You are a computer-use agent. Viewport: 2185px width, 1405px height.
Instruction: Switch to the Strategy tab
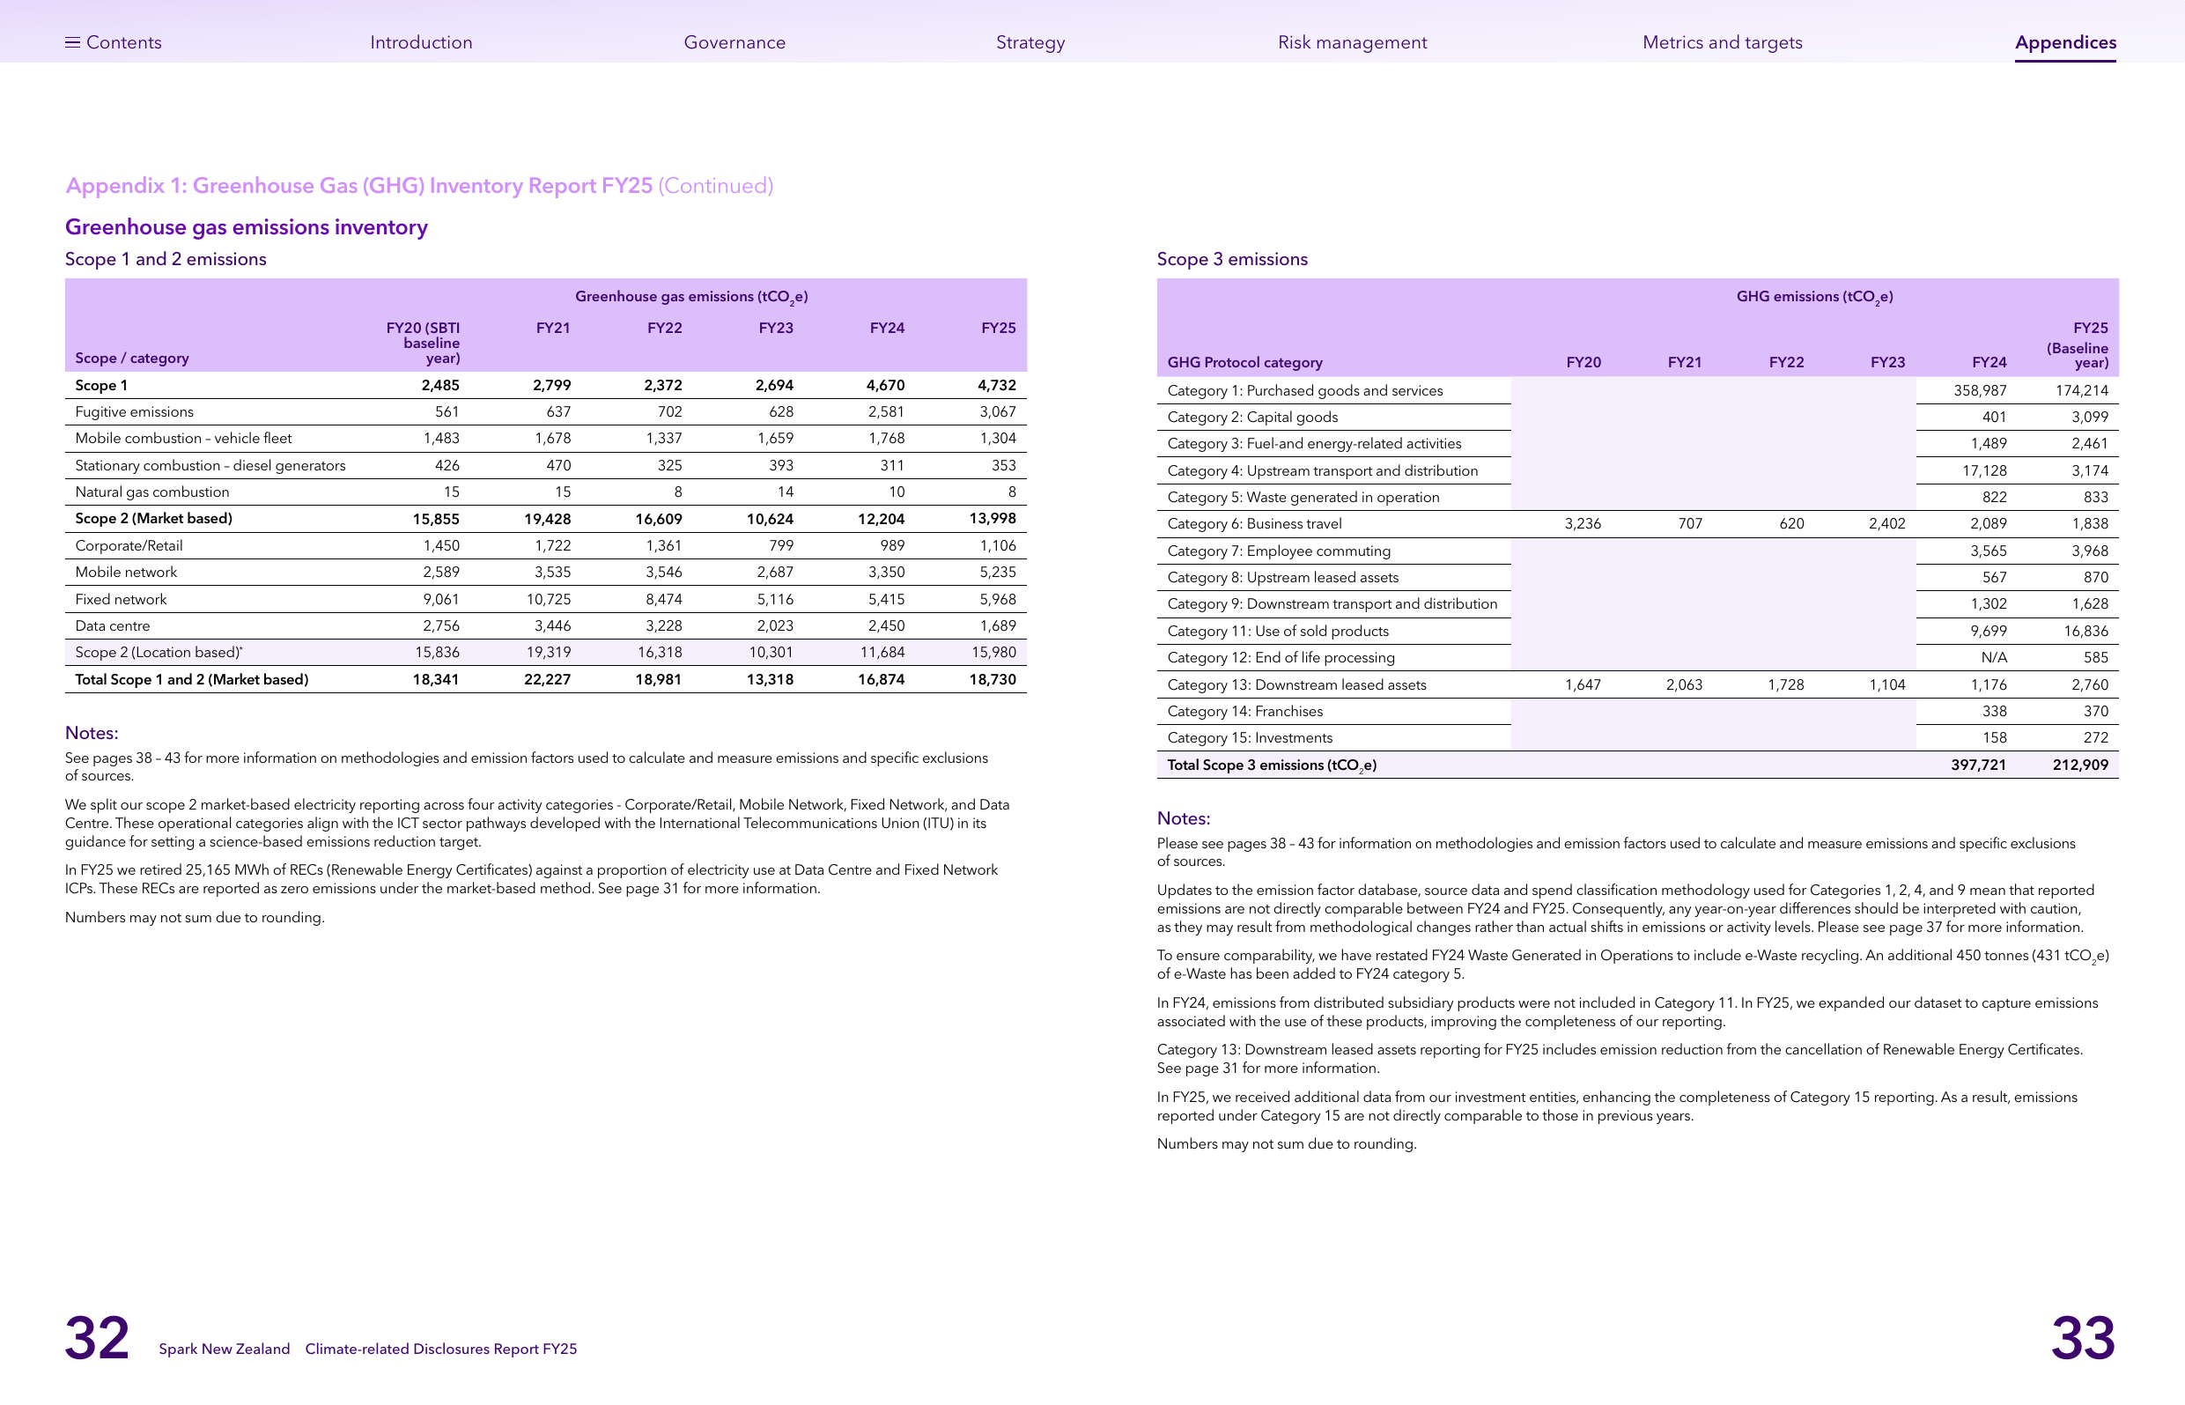pyautogui.click(x=1030, y=43)
